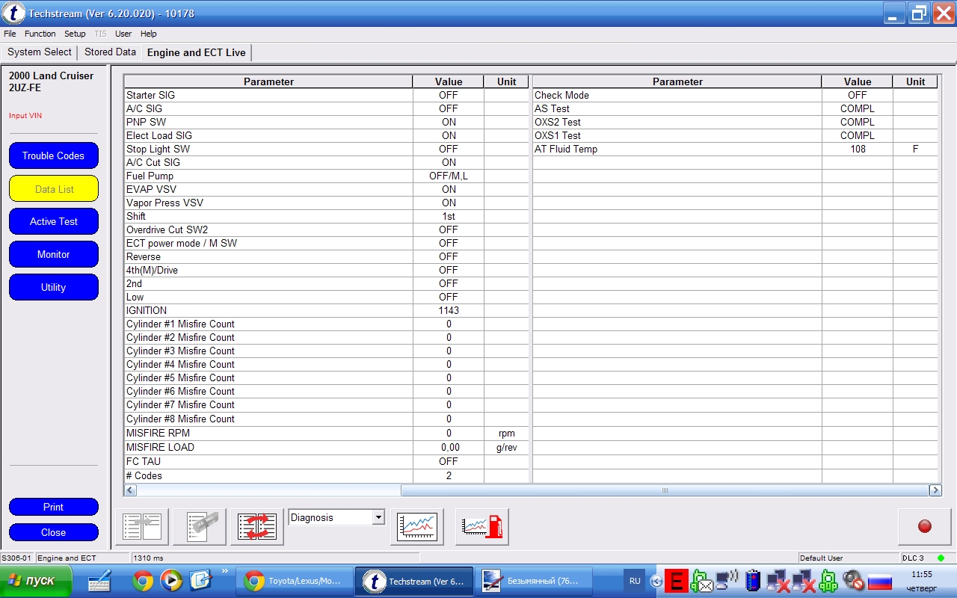The width and height of the screenshot is (957, 598).
Task: Select Cylinder #8 Misfire Count row
Action: click(x=327, y=419)
